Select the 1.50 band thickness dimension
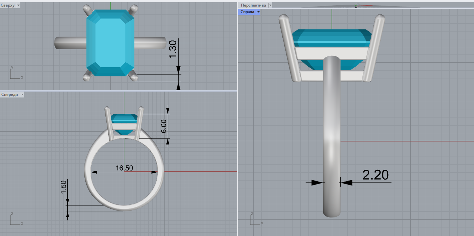This screenshot has height=236, width=474. pos(64,187)
